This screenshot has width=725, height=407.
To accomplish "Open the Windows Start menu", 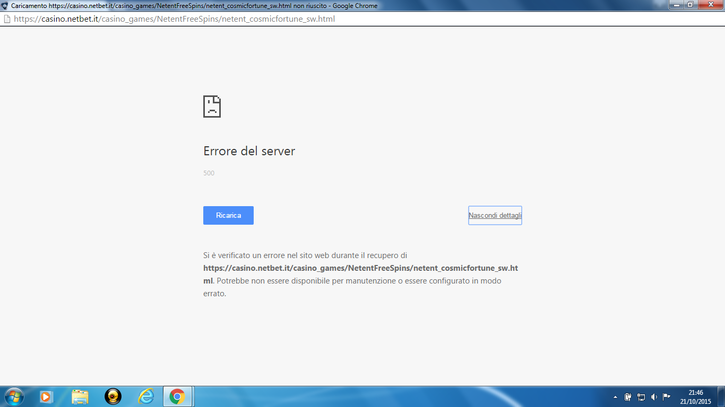I will point(13,396).
